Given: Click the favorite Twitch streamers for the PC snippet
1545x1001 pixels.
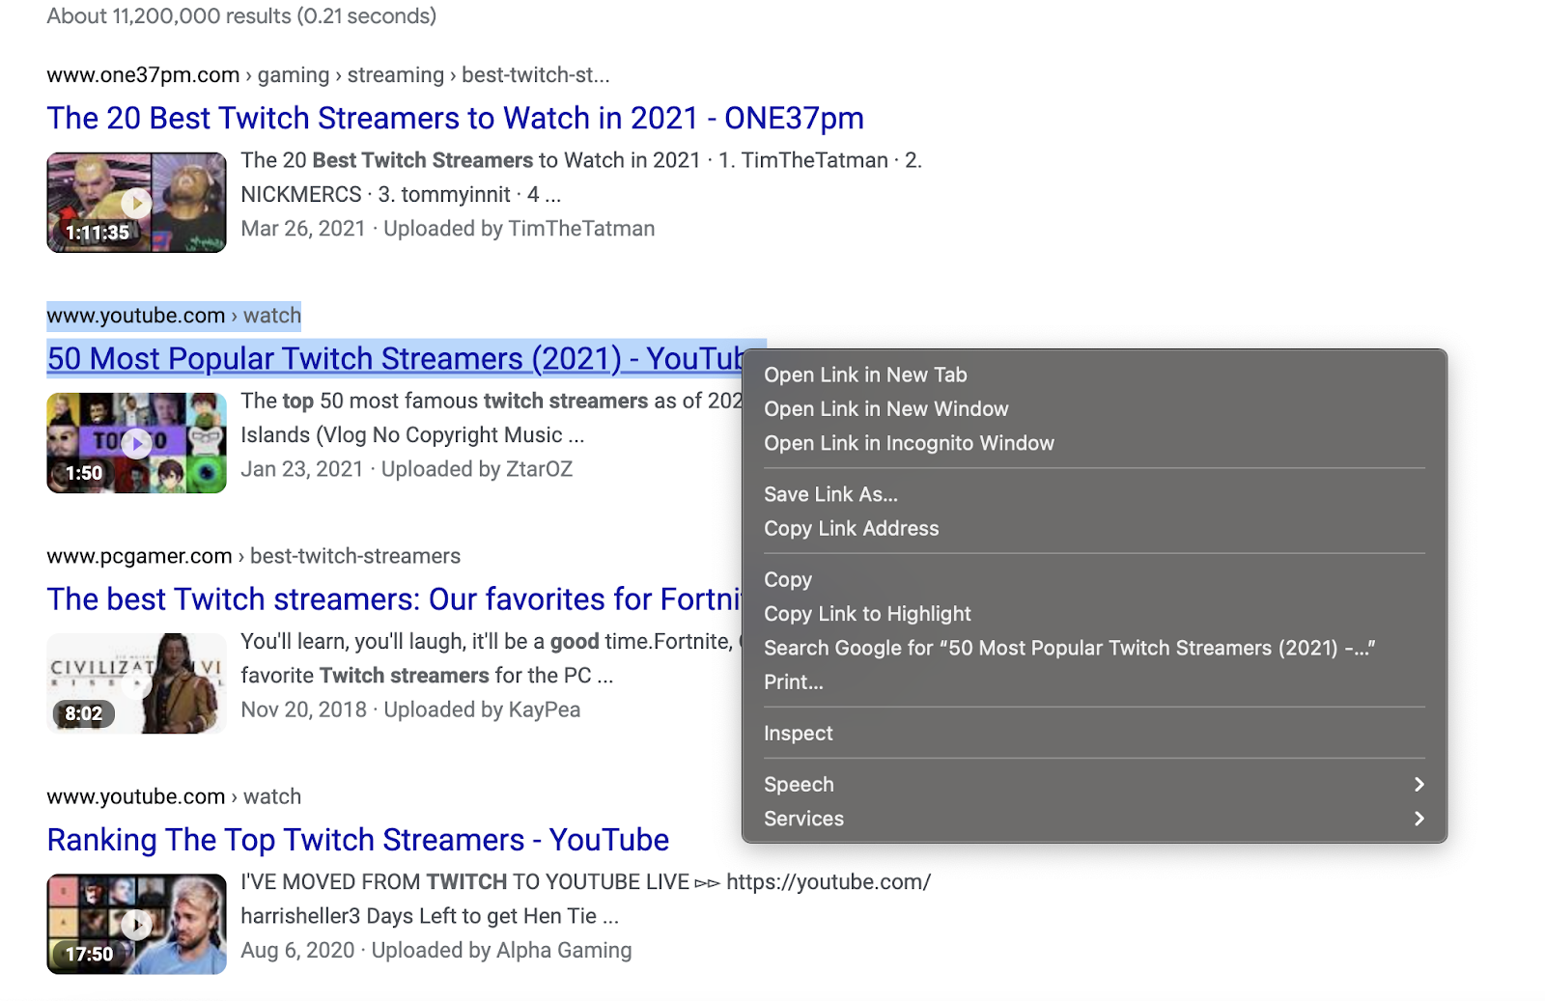Looking at the screenshot, I should pos(427,676).
